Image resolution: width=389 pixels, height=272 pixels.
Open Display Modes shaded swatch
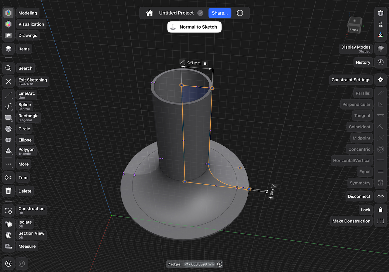point(380,49)
